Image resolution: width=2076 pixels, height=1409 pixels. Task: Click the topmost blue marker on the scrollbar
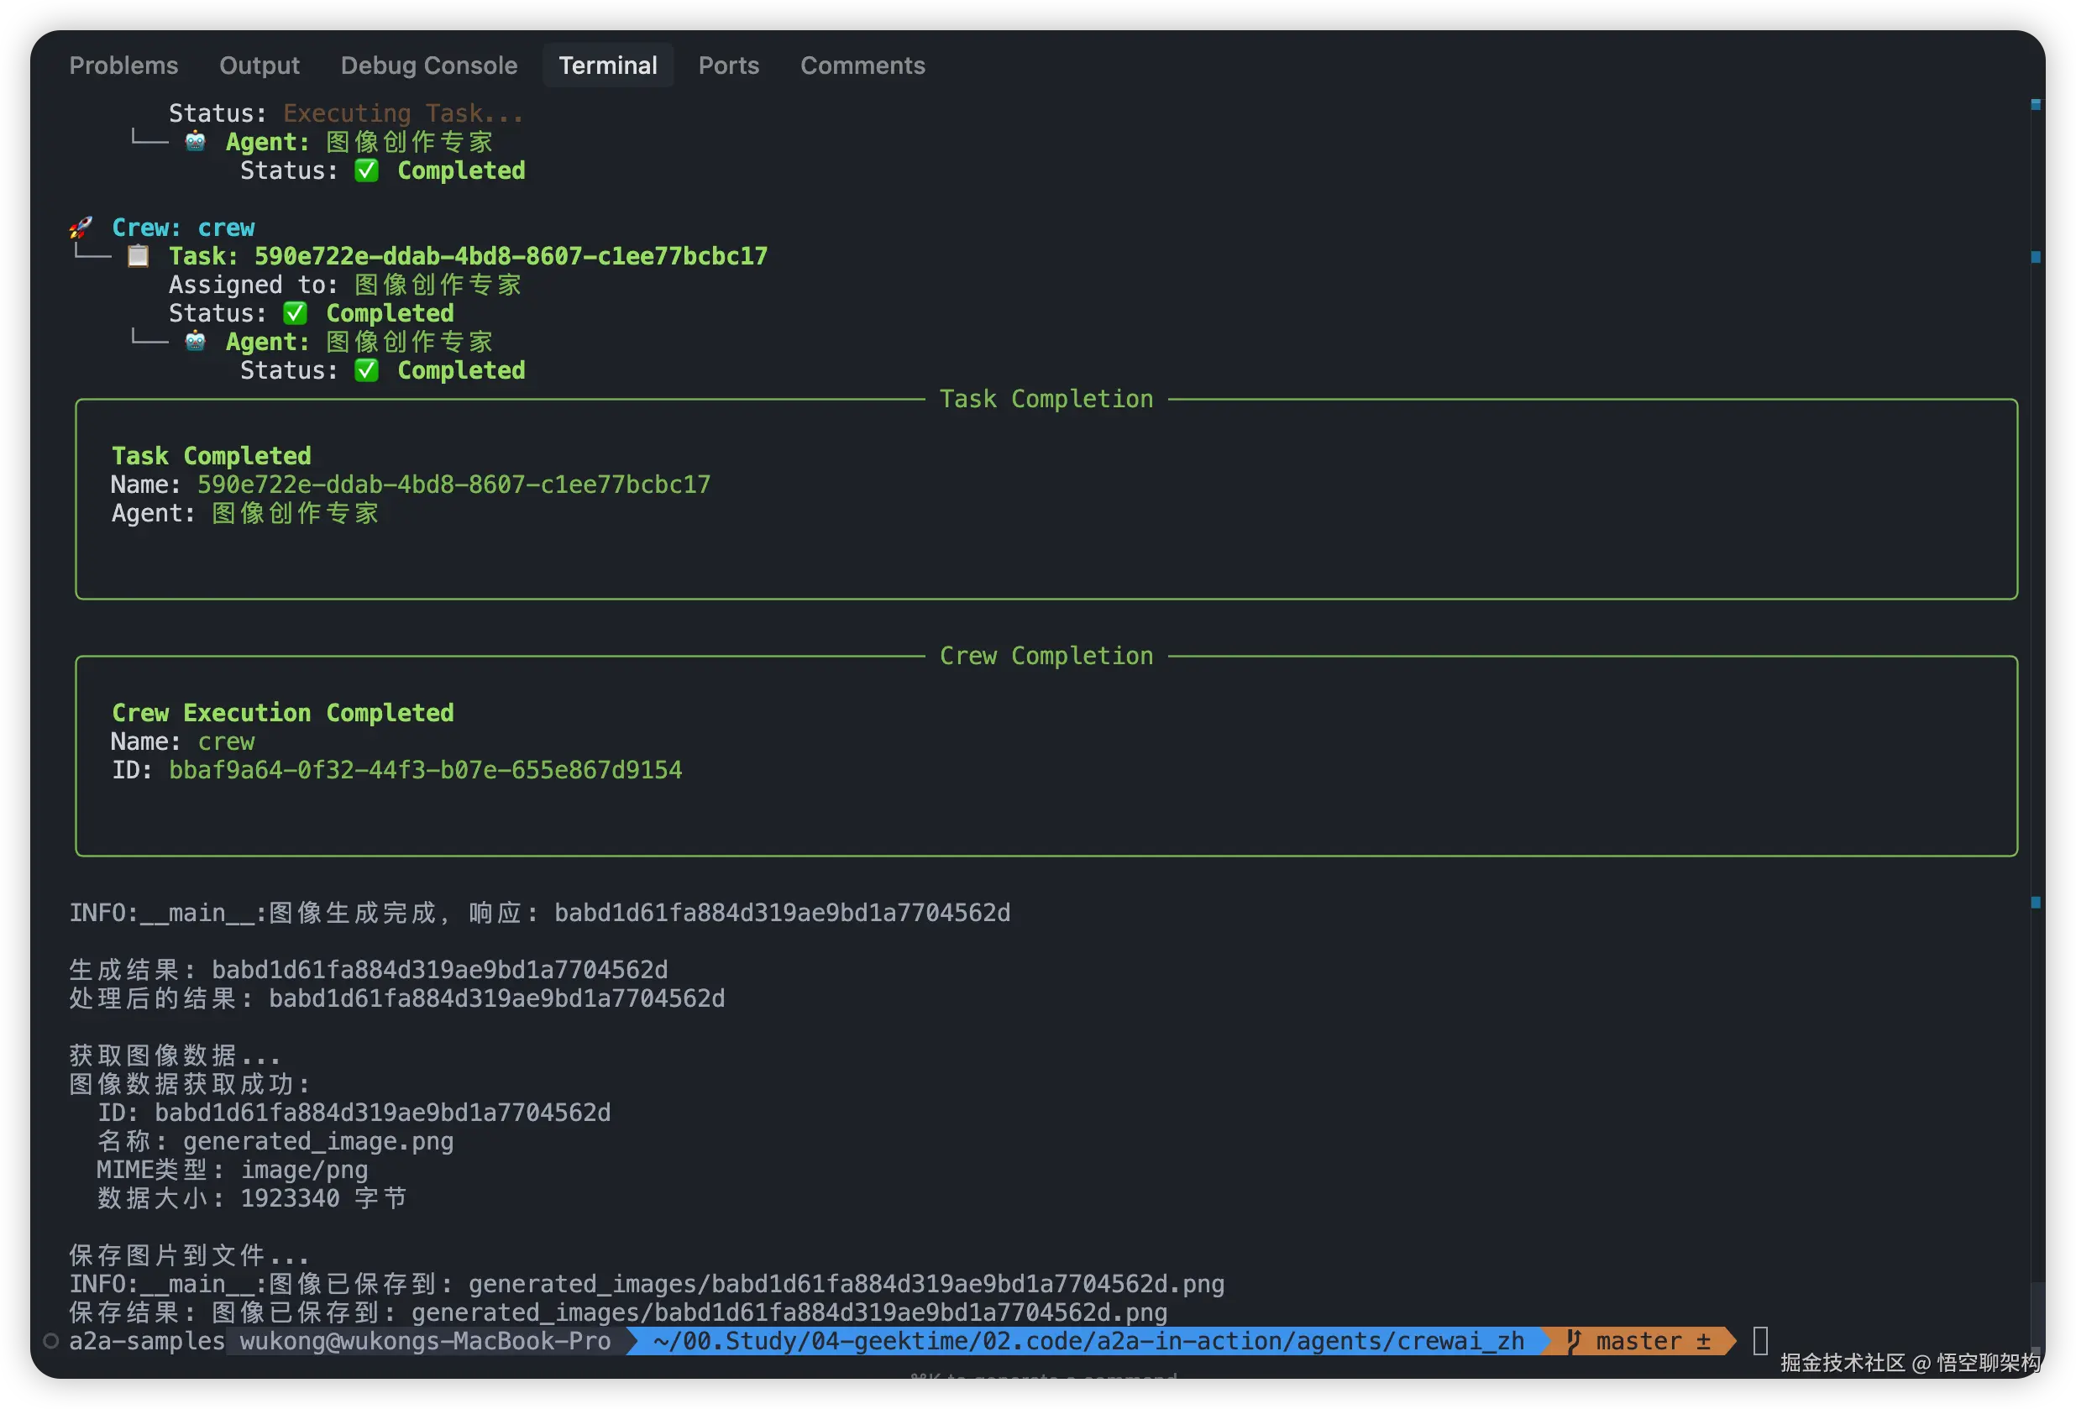[2036, 104]
